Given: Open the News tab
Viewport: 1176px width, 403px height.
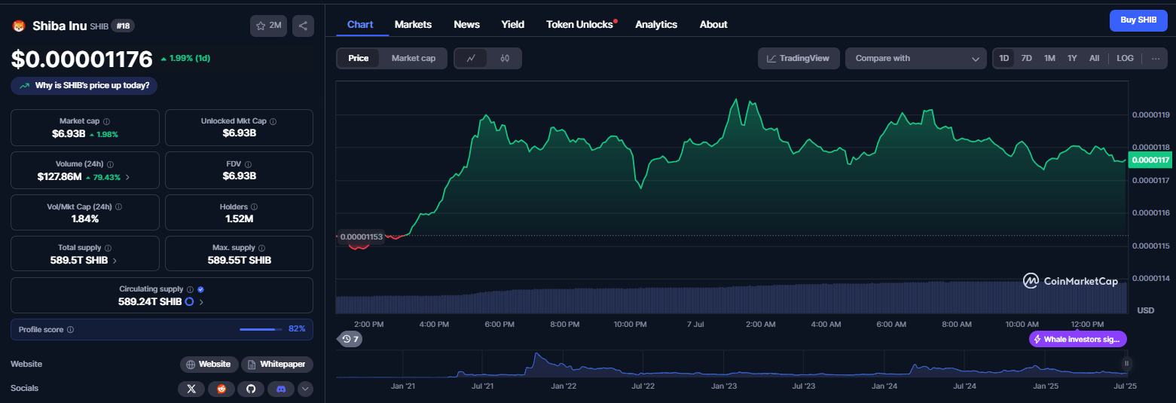Looking at the screenshot, I should pos(466,24).
